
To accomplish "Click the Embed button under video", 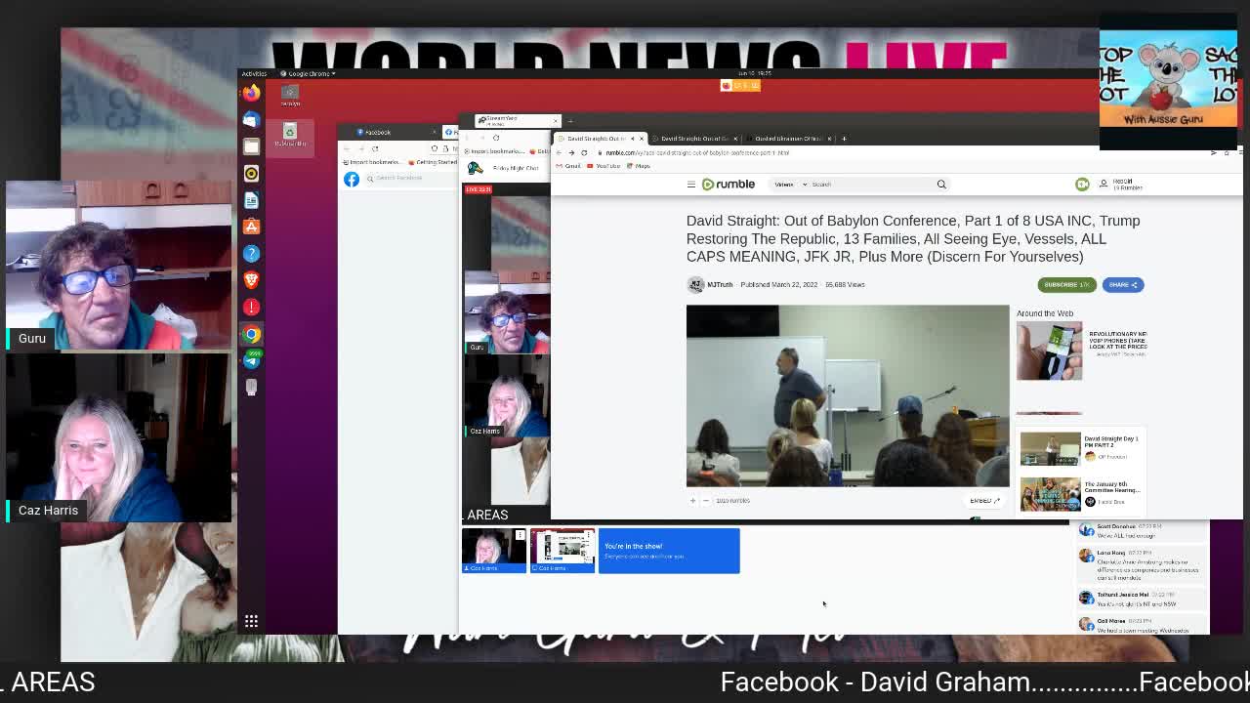I will click(984, 501).
